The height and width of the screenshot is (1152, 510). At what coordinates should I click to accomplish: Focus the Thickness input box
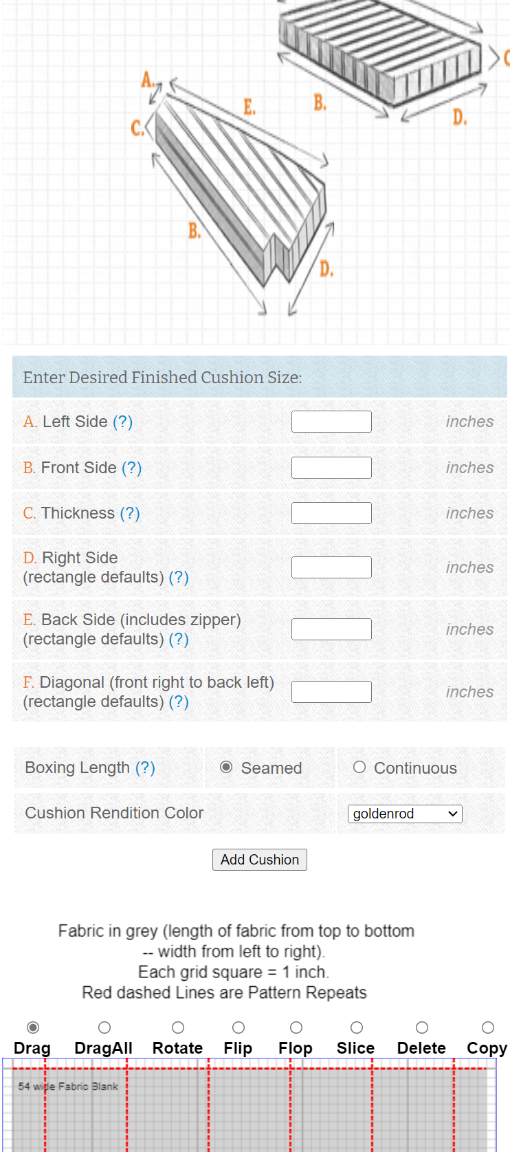pyautogui.click(x=331, y=513)
